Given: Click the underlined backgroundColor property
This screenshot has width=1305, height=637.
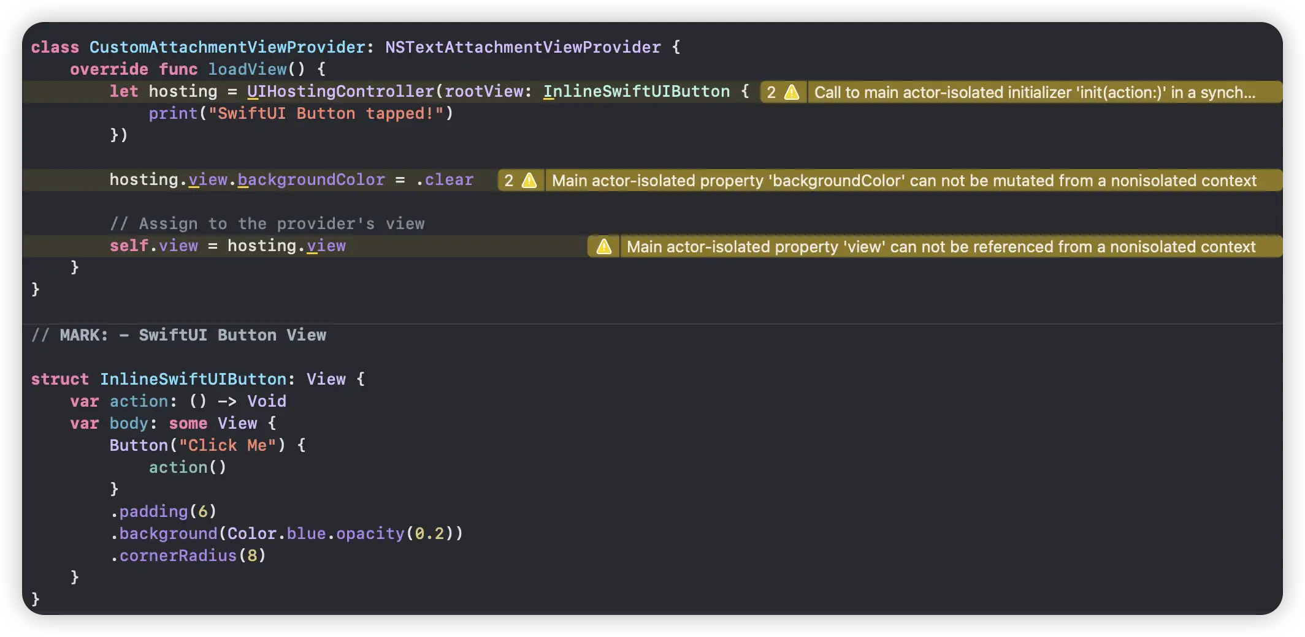Looking at the screenshot, I should [311, 179].
